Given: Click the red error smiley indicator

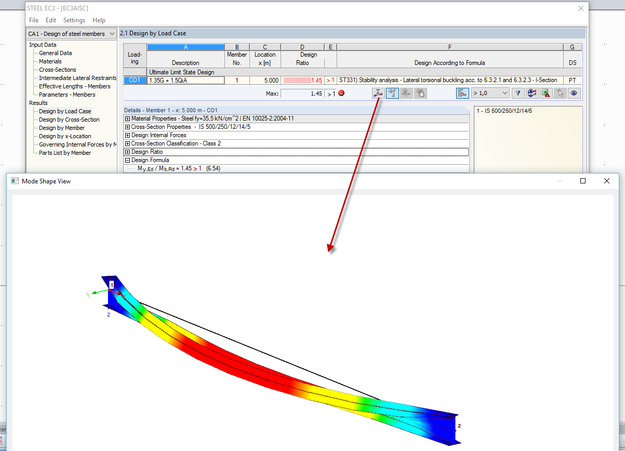Looking at the screenshot, I should pos(341,92).
